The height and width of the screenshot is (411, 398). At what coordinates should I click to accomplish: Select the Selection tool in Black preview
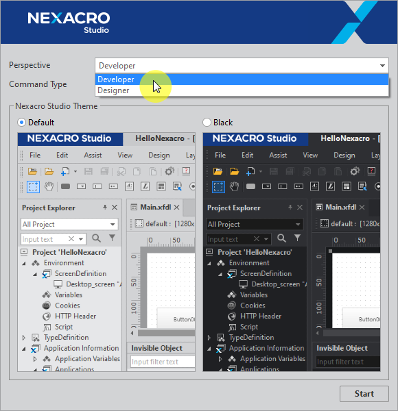click(x=218, y=187)
